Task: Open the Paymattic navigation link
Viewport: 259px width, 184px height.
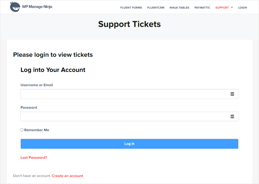Action: tap(202, 7)
